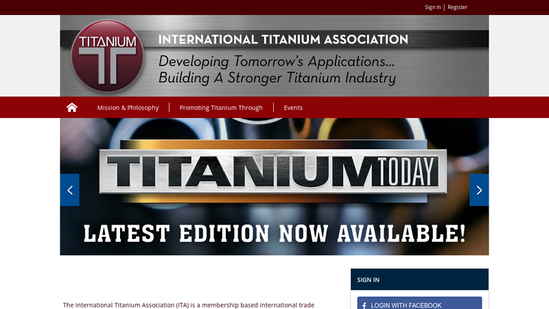
Task: Show the previous slide with left arrow
Action: point(70,190)
